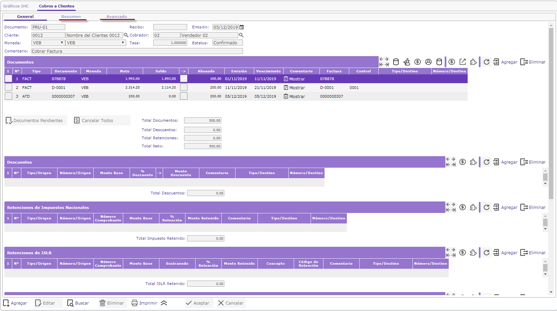The height and width of the screenshot is (311, 557).
Task: Switch to the Resumen tab
Action: click(71, 17)
